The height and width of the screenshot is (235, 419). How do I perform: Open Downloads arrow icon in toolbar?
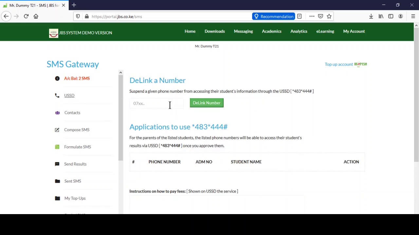371,16
